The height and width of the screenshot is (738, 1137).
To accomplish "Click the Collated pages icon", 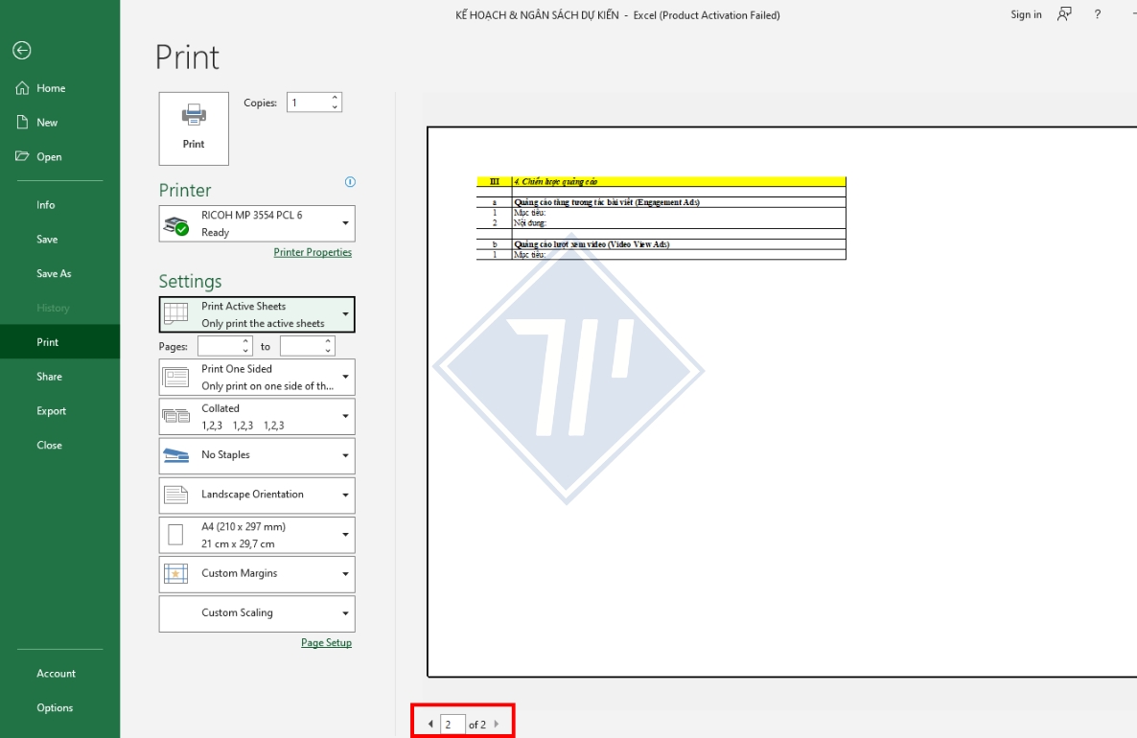I will tap(176, 415).
